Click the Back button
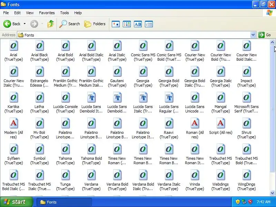The height and width of the screenshot is (207, 276). (x=12, y=24)
